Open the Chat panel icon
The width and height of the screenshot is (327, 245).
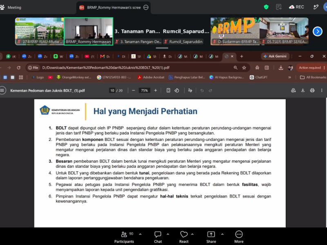click(x=158, y=234)
